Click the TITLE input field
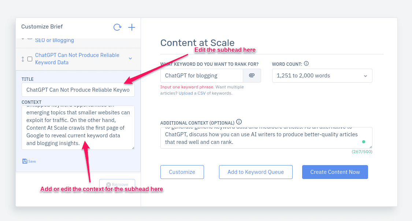Image resolution: width=412 pixels, height=221 pixels. point(78,89)
